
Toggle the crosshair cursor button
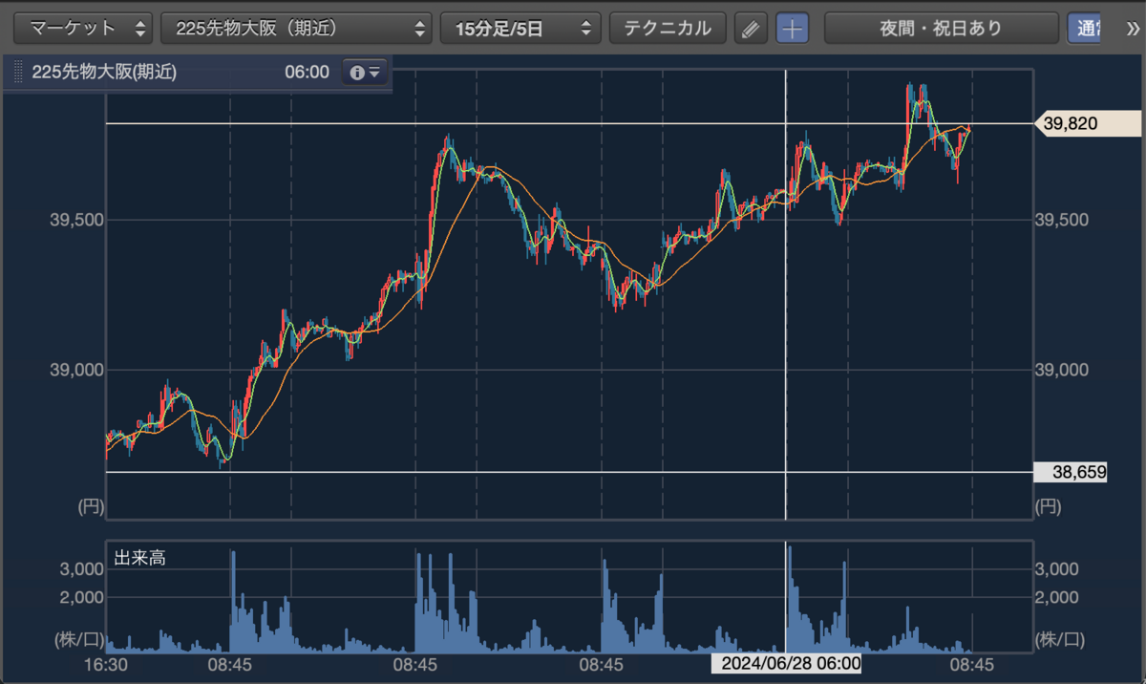[792, 28]
